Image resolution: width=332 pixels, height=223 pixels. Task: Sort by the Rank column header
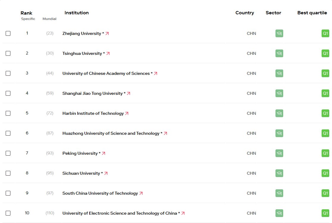[26, 13]
